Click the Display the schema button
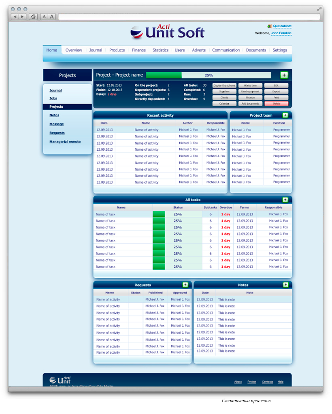This screenshot has height=414, width=332. click(x=224, y=85)
